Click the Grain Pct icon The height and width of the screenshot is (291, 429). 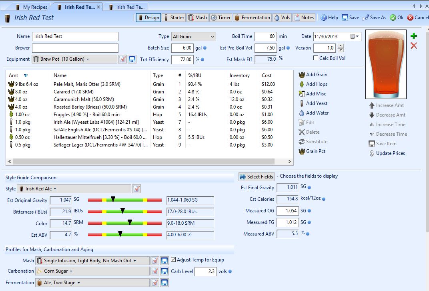302,151
